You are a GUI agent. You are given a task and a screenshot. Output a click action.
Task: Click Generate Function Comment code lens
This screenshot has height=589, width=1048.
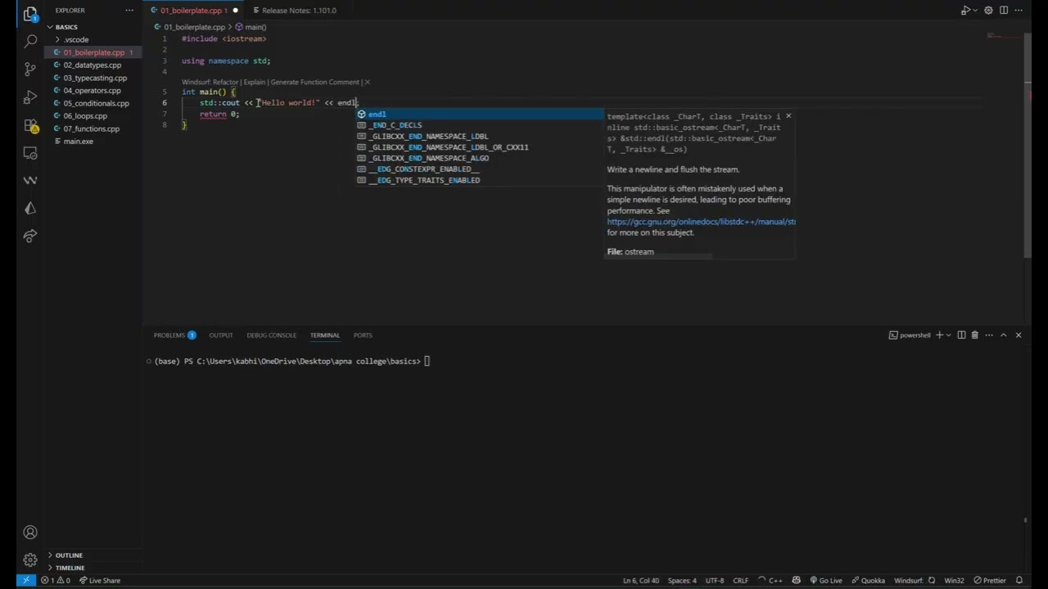[314, 82]
